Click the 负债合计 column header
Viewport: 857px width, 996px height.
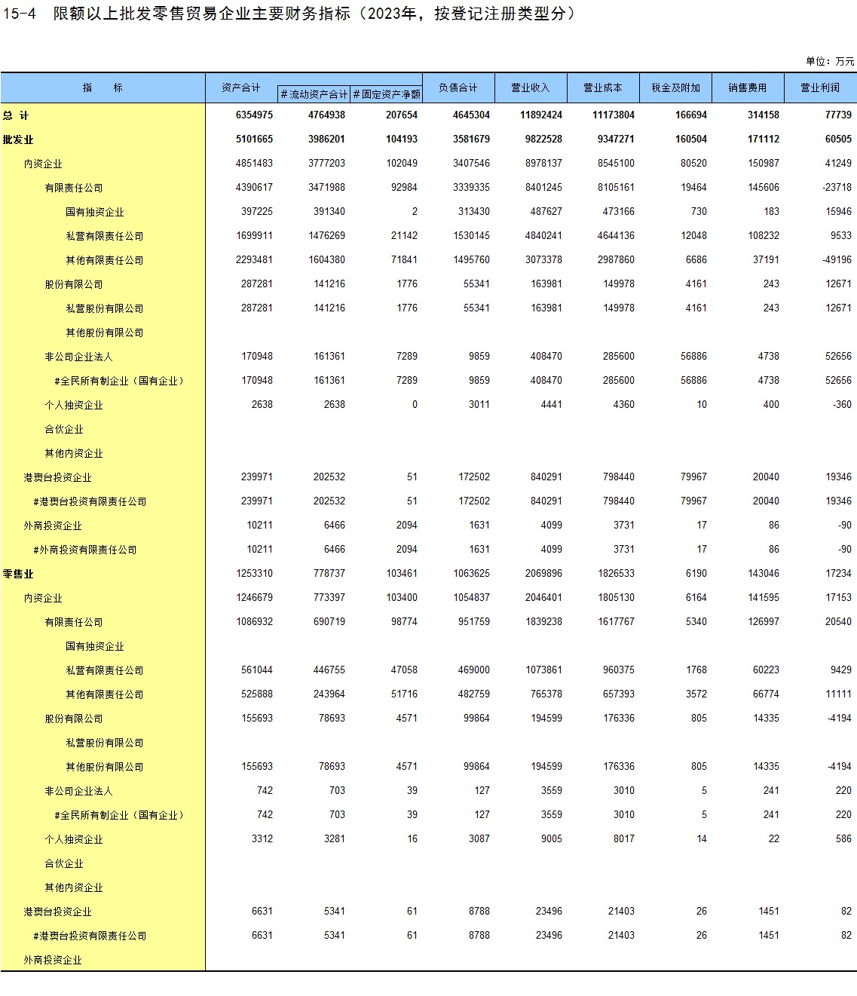[458, 87]
